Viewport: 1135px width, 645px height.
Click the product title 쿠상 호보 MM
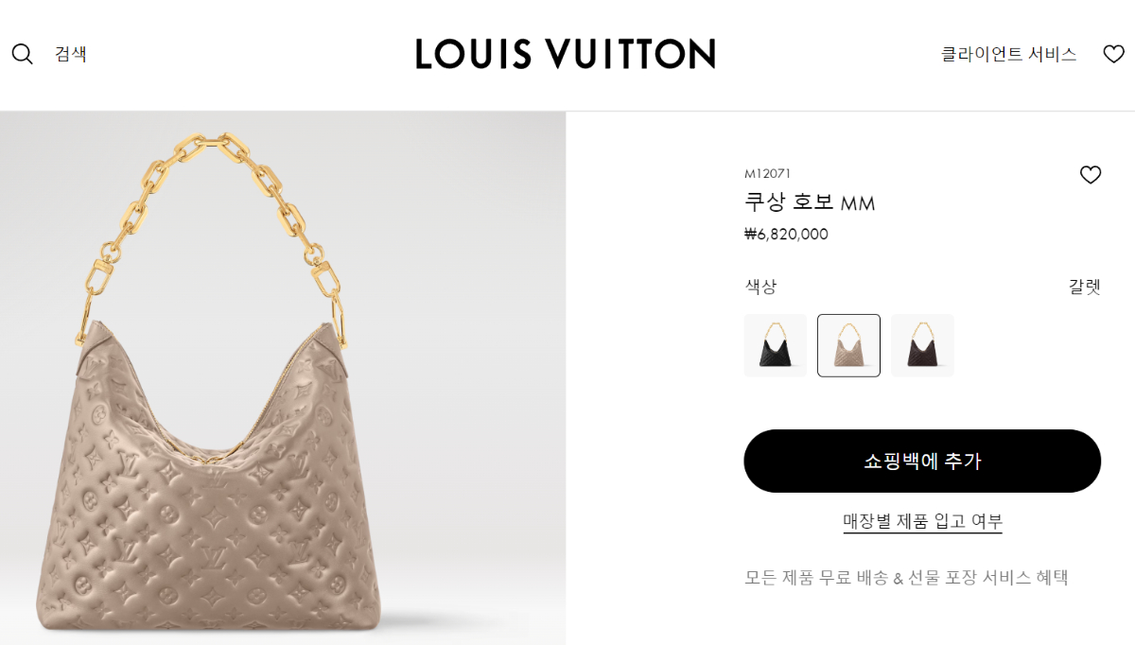pos(810,202)
